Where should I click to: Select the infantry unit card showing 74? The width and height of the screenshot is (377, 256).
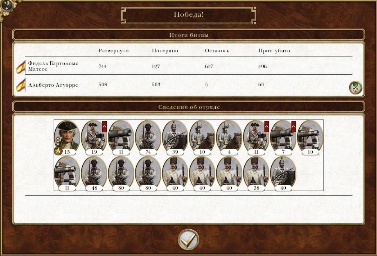[x=148, y=137]
